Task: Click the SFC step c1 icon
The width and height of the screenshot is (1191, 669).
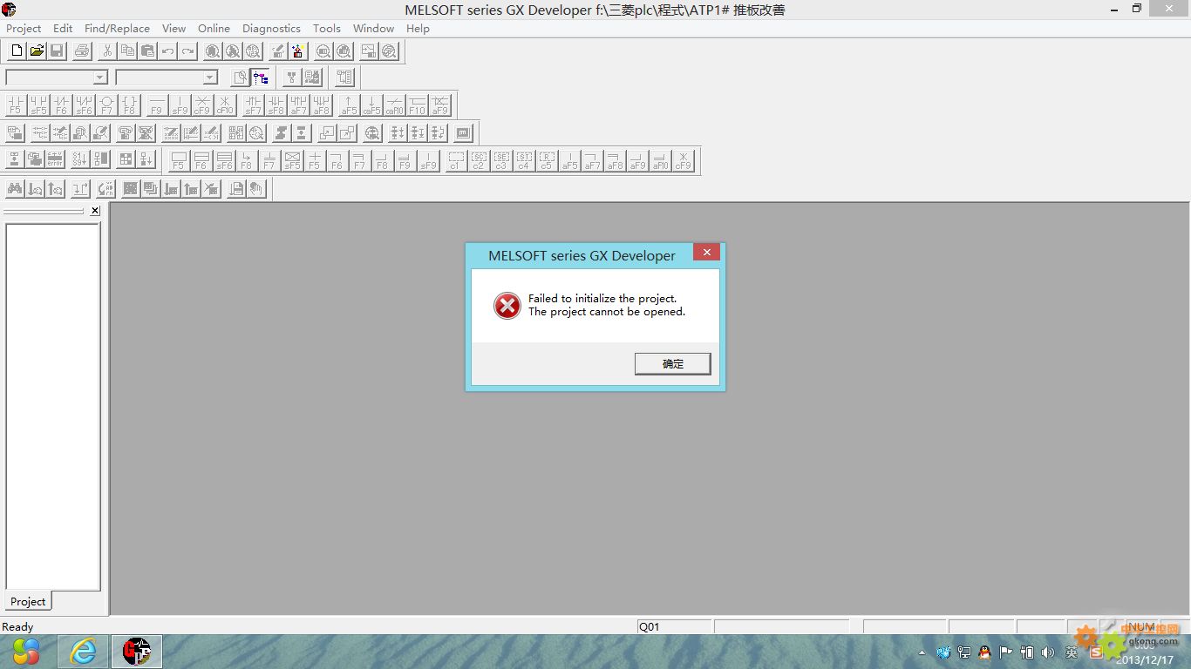Action: pos(455,160)
